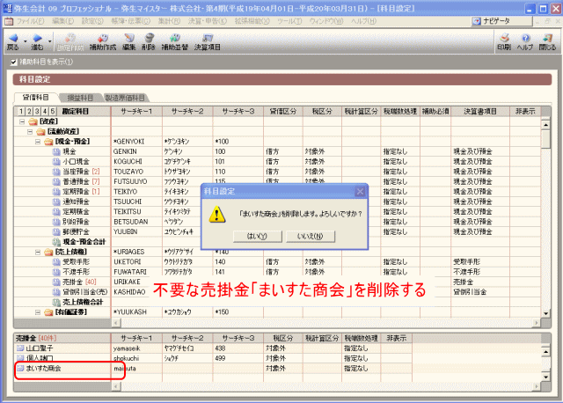Click the sub-account list scrollbar down arrow

545,377
